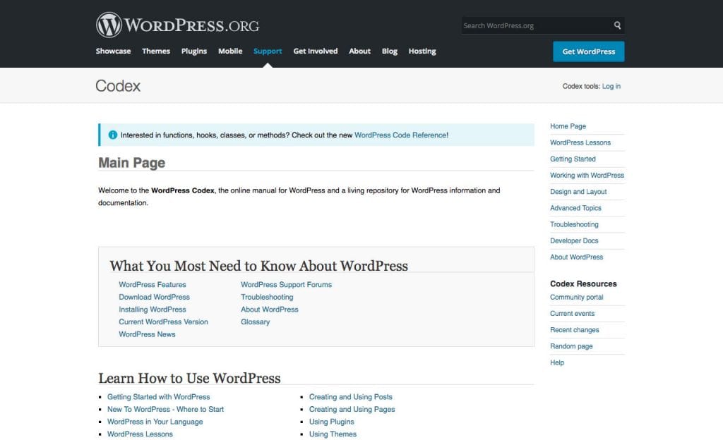Open Using Plugins link
The image size is (723, 440).
pos(332,422)
